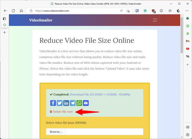
Task: Click the scrollbar down arrow
Action: point(182,137)
